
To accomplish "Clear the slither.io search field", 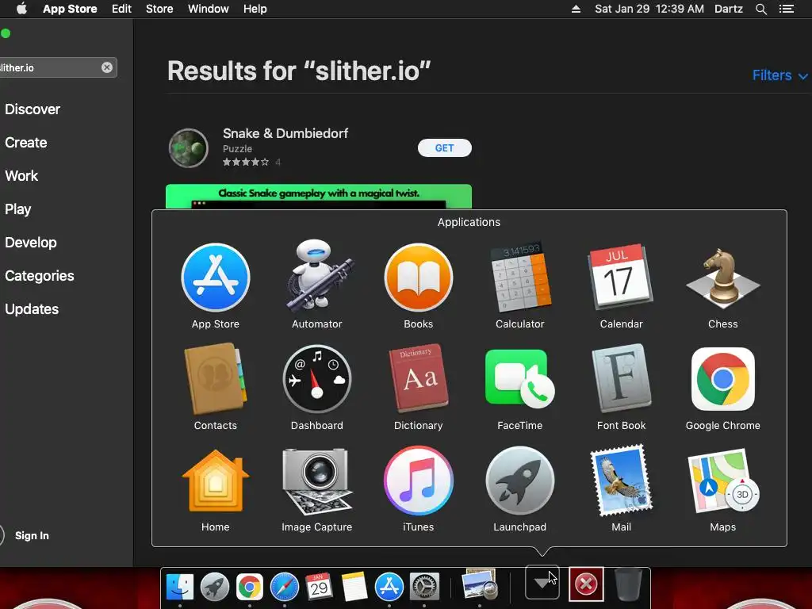I will coord(107,67).
